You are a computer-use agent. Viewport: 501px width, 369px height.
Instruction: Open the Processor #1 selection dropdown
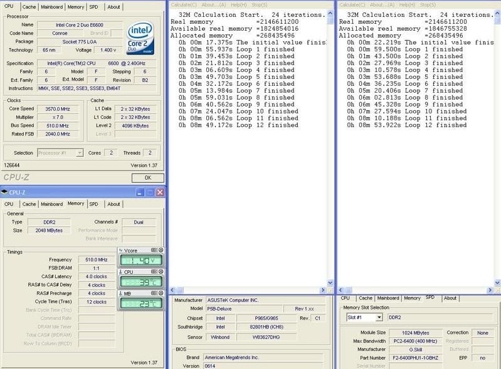pyautogui.click(x=80, y=153)
